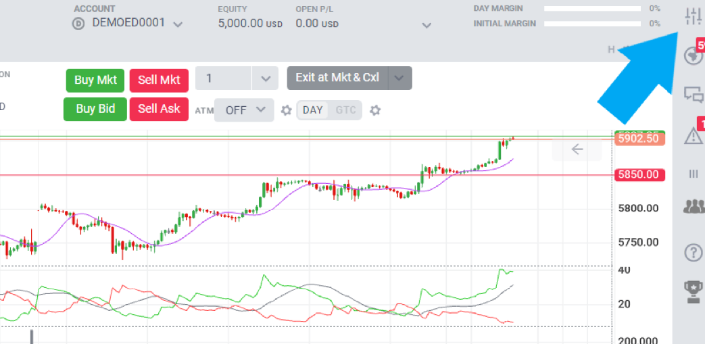Switch order duration to GTC

[x=346, y=110]
